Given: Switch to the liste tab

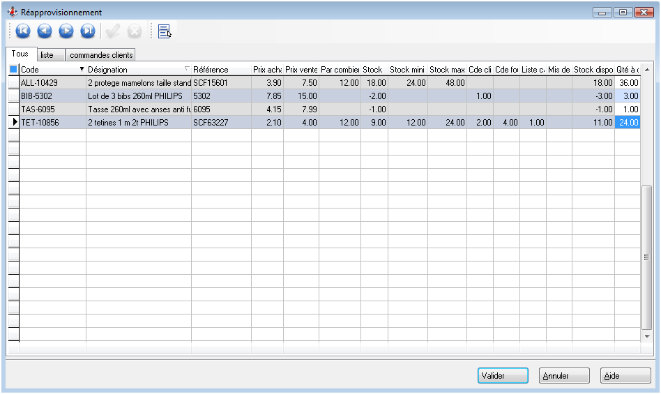Looking at the screenshot, I should pyautogui.click(x=47, y=55).
